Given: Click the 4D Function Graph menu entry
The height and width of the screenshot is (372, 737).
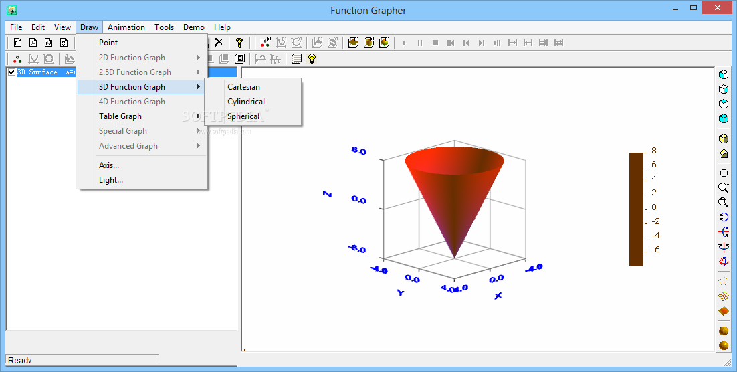Looking at the screenshot, I should tap(141, 102).
